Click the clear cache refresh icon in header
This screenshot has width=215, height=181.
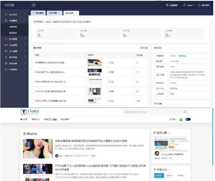(167, 5)
